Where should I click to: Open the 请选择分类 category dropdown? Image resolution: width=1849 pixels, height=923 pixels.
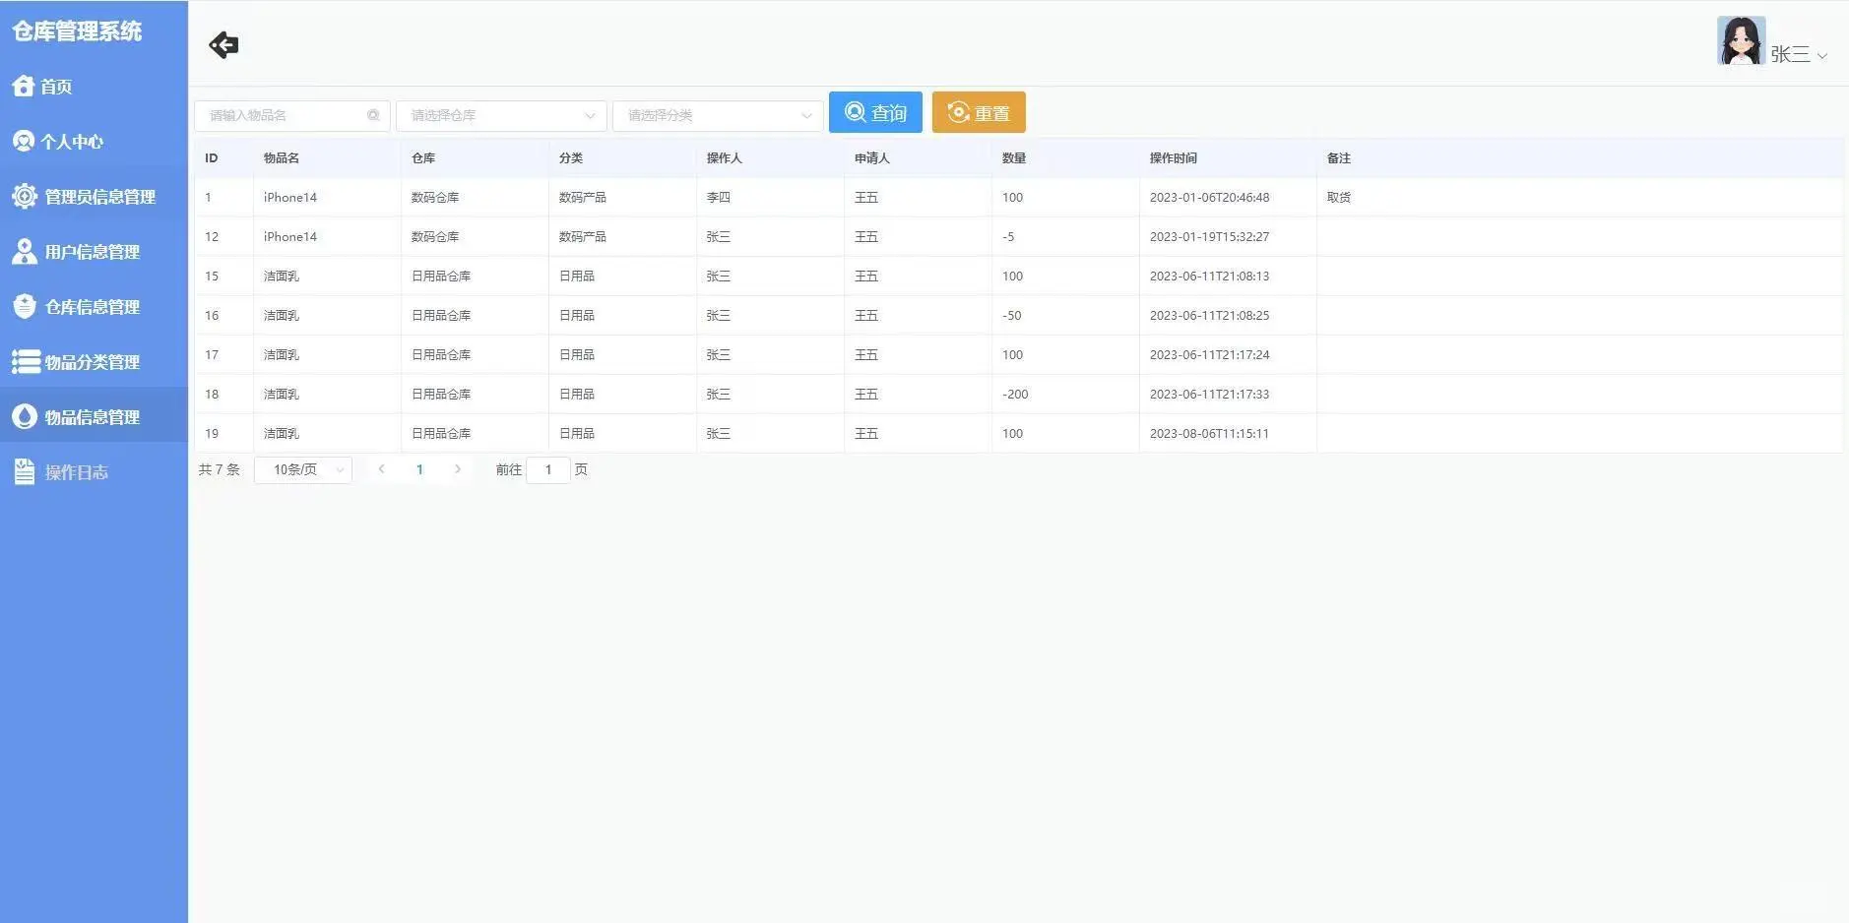pos(716,115)
